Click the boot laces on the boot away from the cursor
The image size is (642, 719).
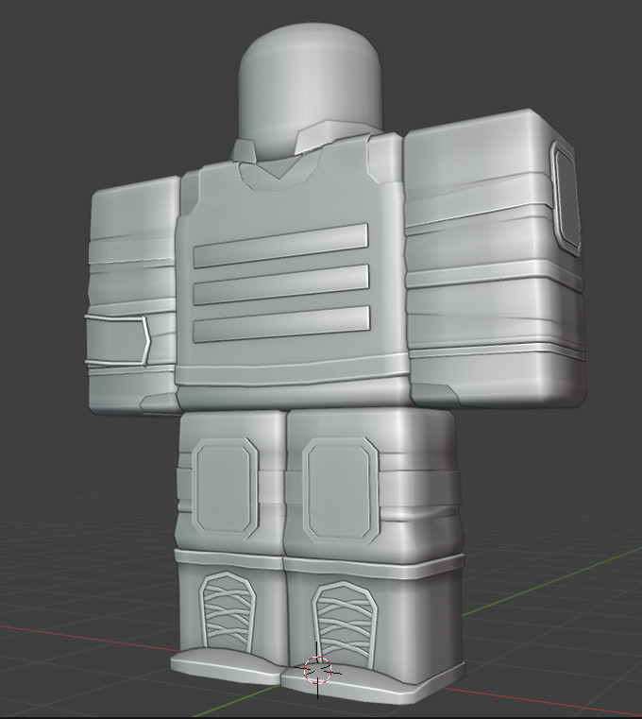pos(227,611)
